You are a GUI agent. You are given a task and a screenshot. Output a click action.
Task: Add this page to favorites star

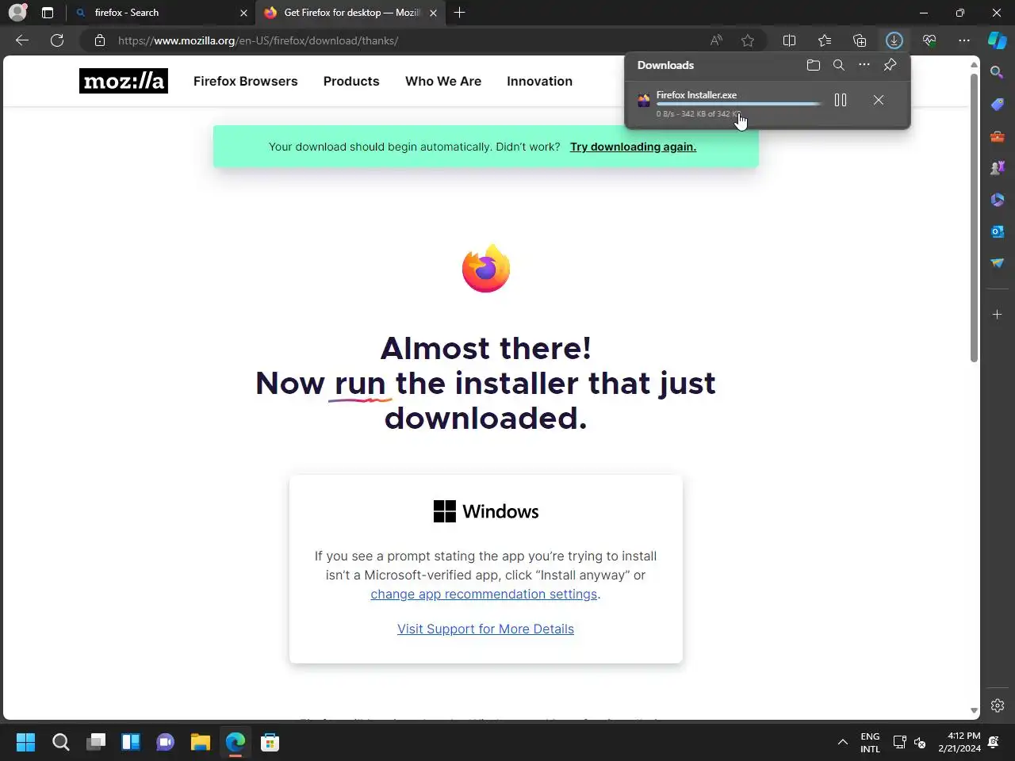(x=748, y=40)
